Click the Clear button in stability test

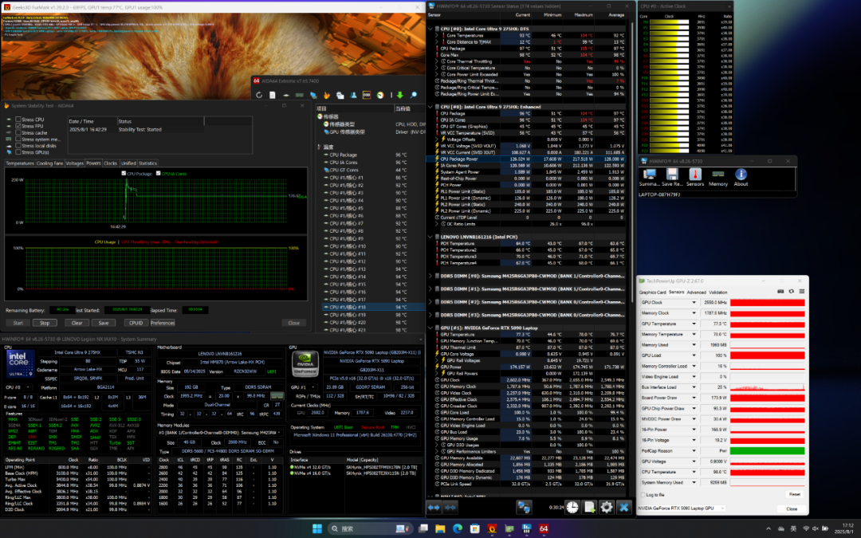click(77, 323)
